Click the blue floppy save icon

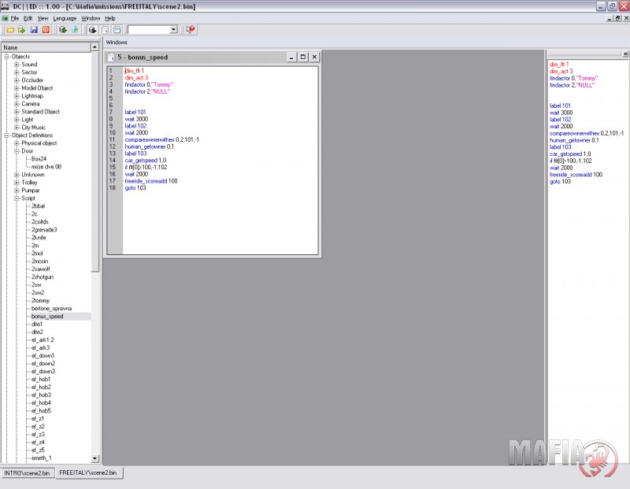tap(34, 30)
